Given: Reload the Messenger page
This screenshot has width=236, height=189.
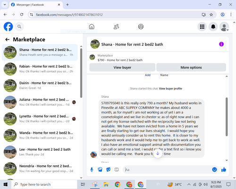Looking at the screenshot, I should pyautogui.click(x=22, y=15).
